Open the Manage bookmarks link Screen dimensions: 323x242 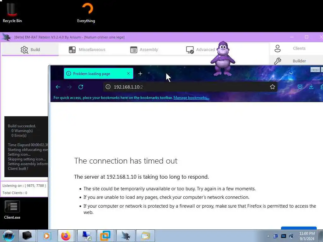pos(191,98)
